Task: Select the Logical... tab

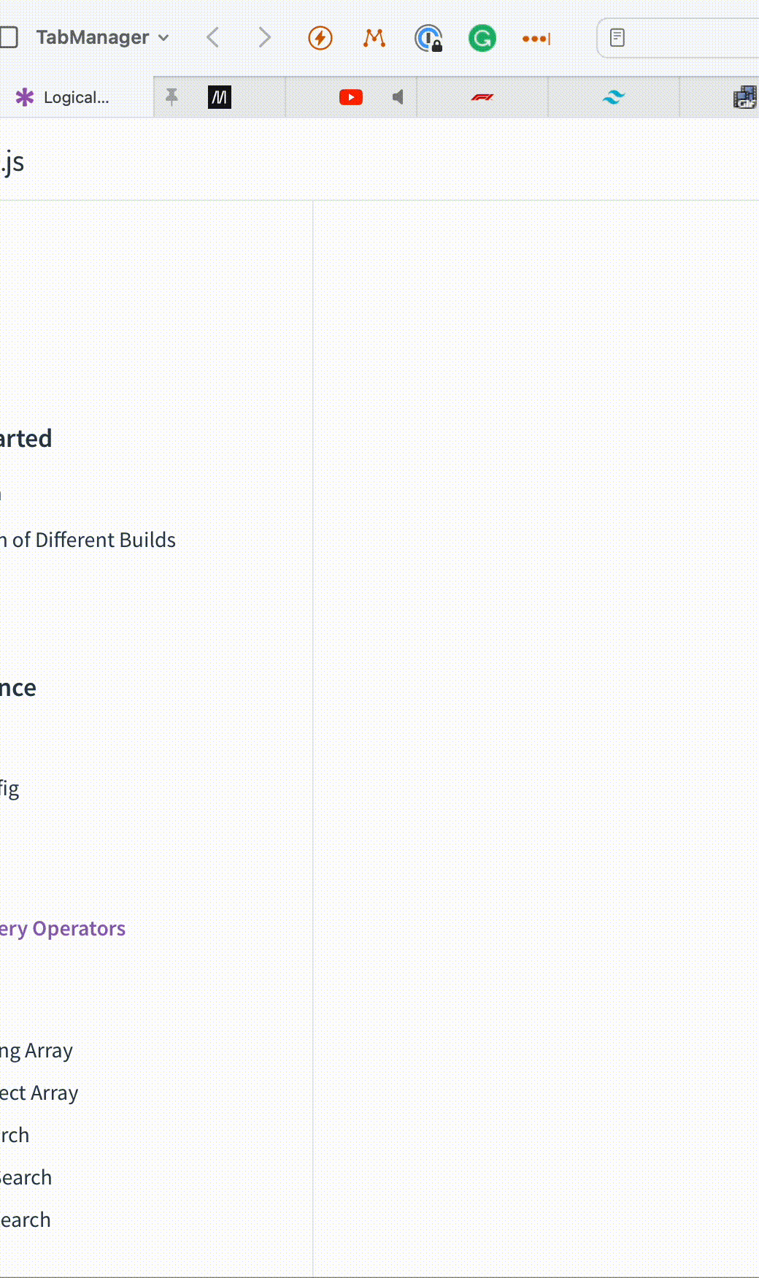Action: tap(77, 97)
